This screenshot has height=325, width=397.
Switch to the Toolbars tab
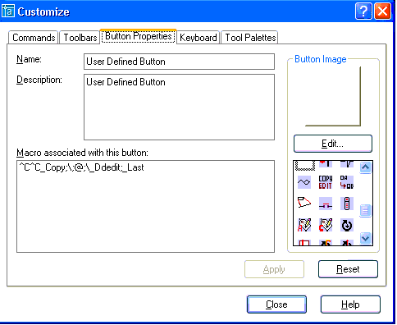click(80, 38)
